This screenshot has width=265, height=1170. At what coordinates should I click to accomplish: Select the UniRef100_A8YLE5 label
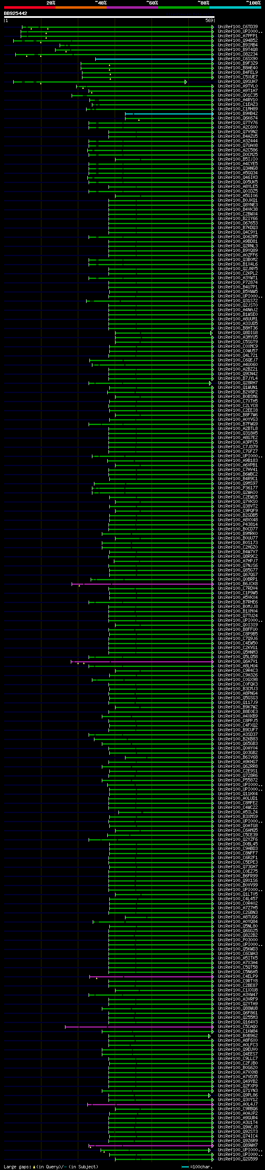pos(238,187)
